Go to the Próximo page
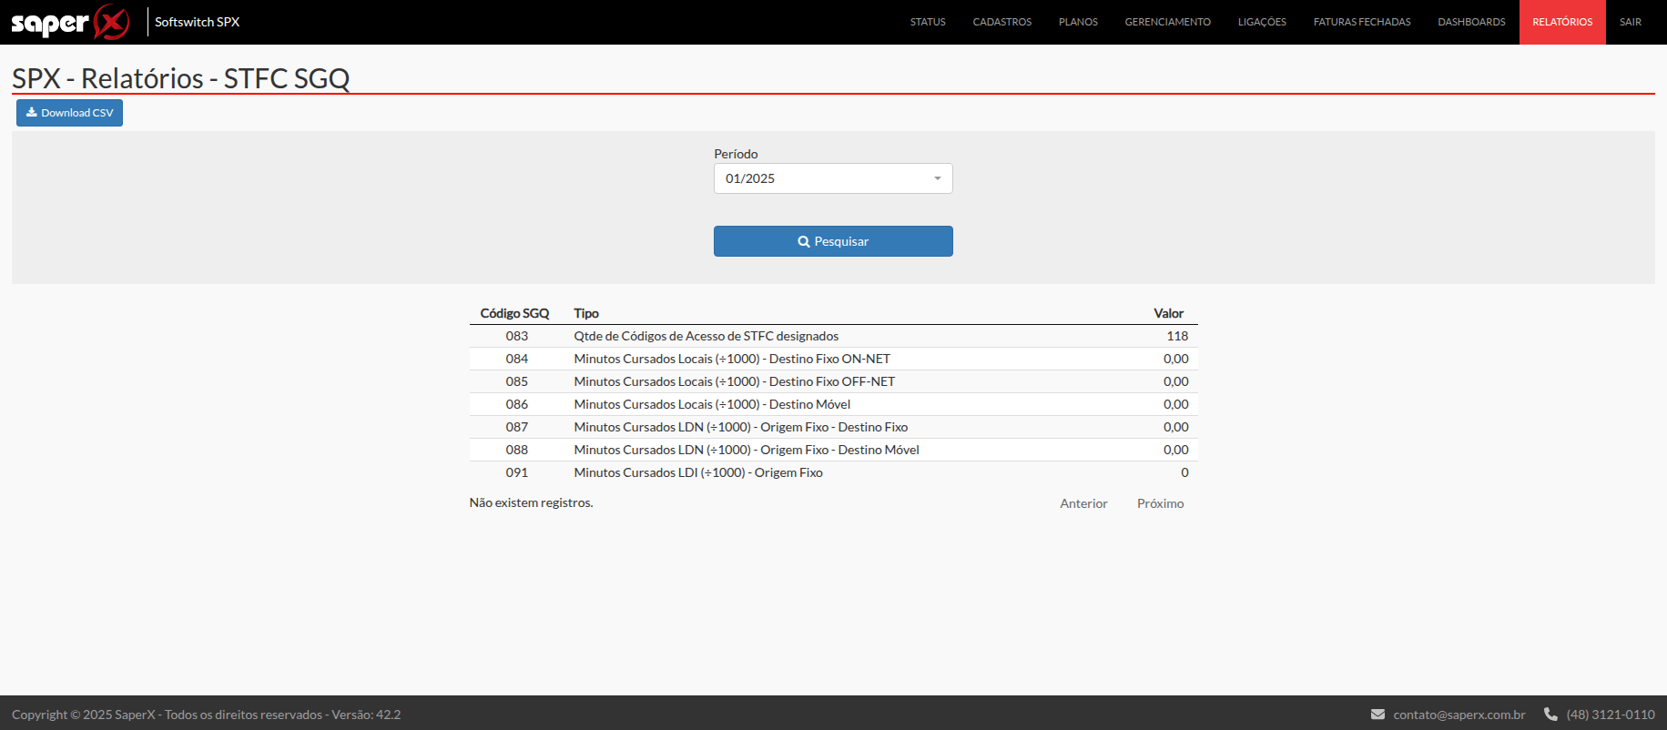 [1160, 503]
